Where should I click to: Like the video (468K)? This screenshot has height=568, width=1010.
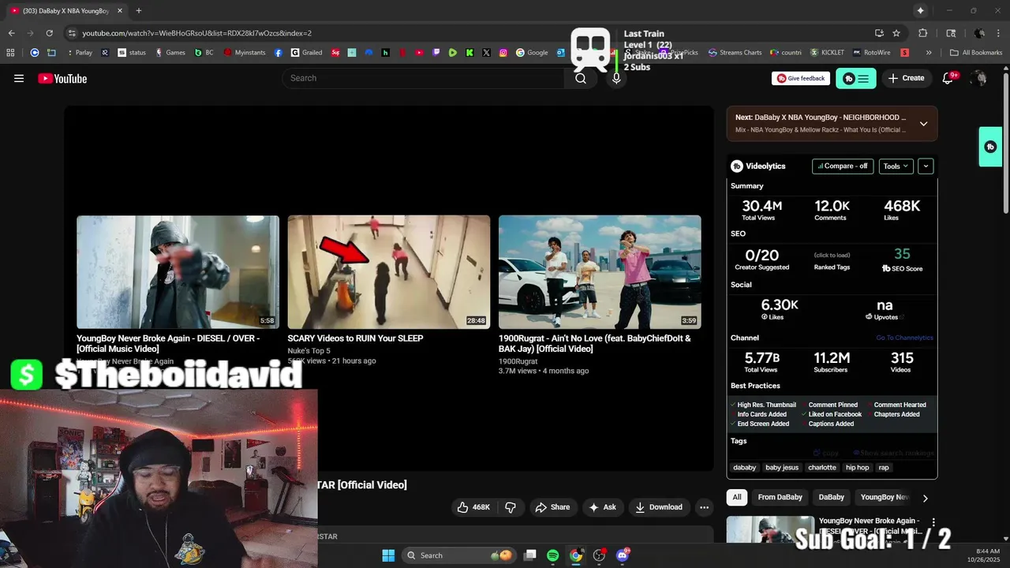coord(473,507)
